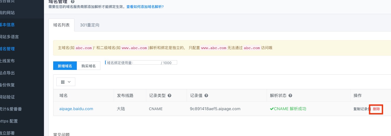391x136 pixels.
Task: Open the 查看如何添加域名解析 help link
Action: click(x=145, y=6)
